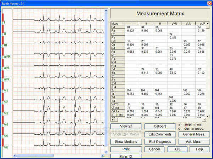The height and width of the screenshot is (159, 213).
Task: Select the Sd row header
Action: pos(118,69)
